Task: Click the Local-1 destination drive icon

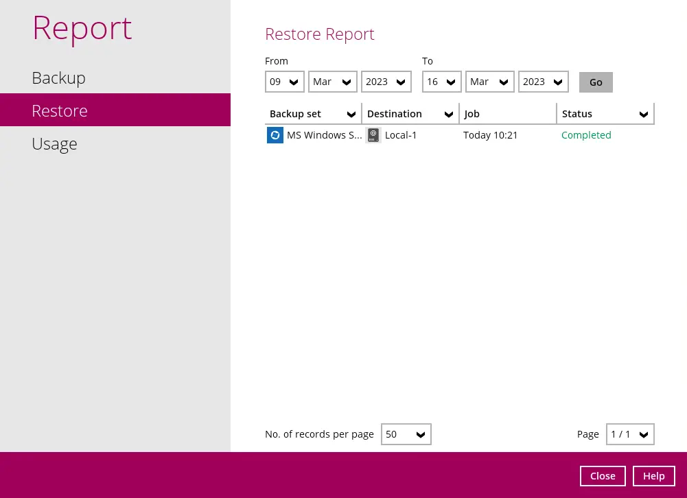Action: 373,135
